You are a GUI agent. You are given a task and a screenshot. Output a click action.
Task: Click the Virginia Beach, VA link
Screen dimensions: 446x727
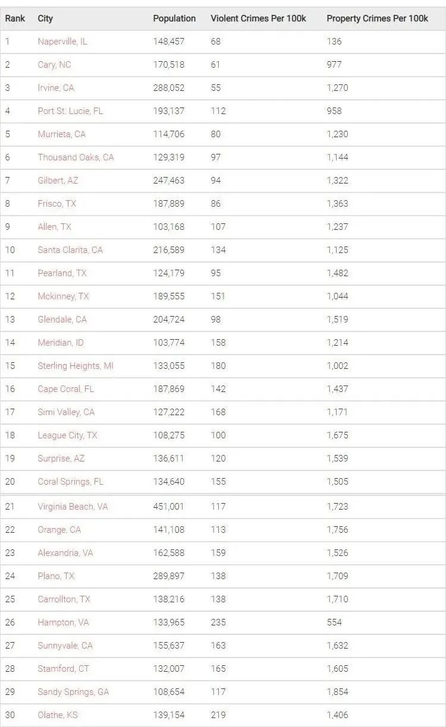point(73,507)
